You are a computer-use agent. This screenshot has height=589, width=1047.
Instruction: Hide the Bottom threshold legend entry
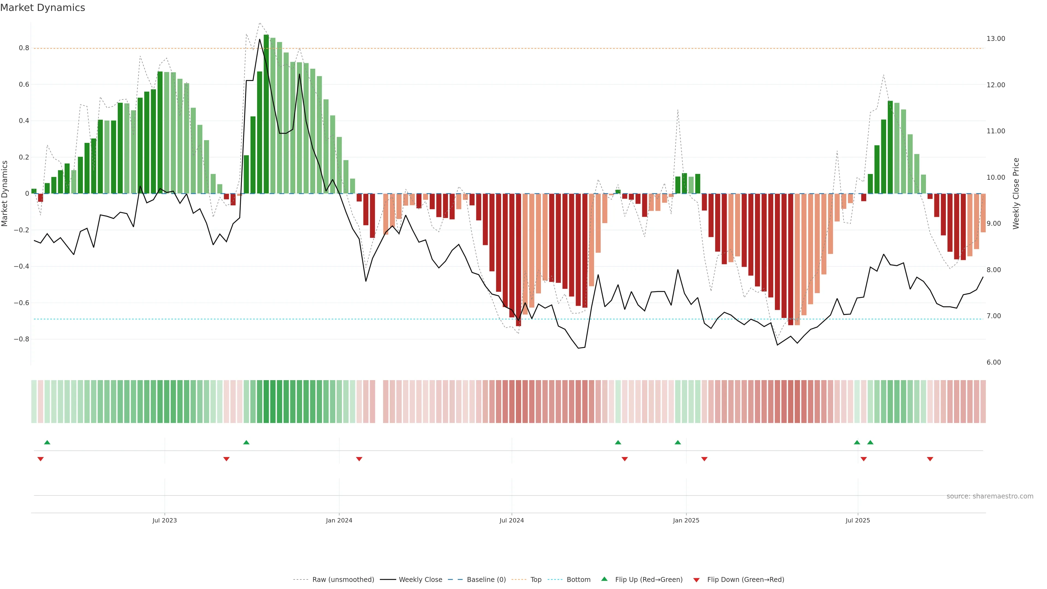(x=578, y=580)
